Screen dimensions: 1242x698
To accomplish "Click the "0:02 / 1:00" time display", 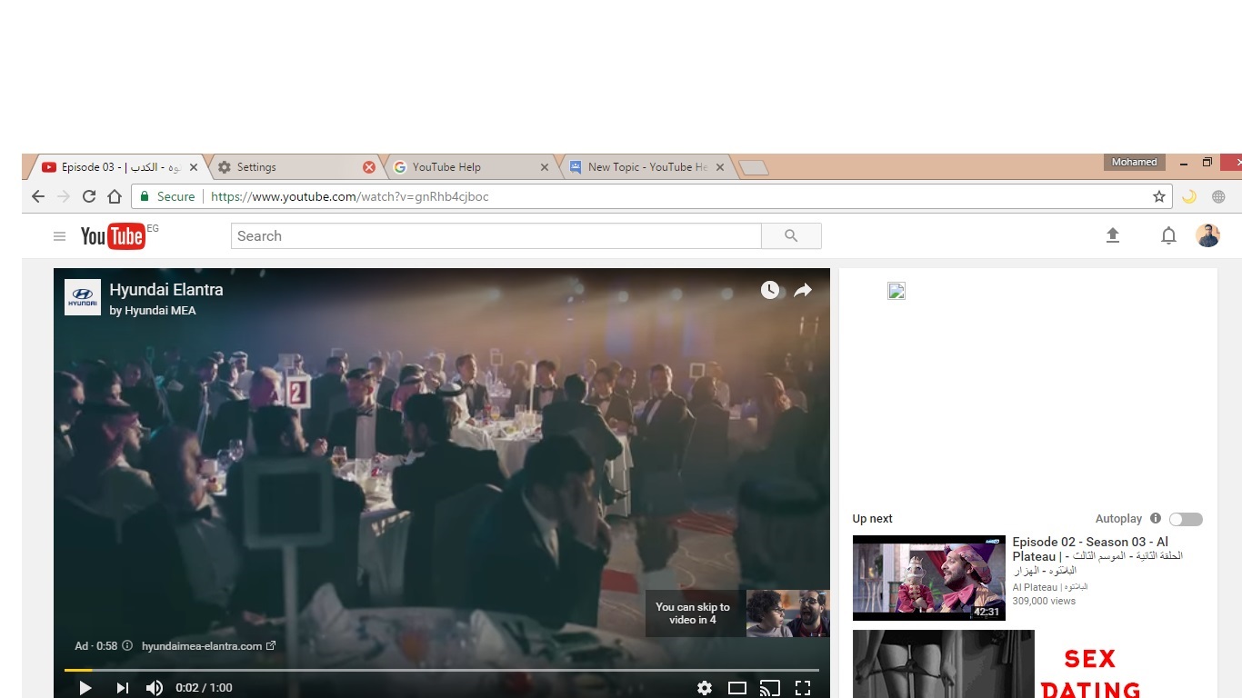I will (x=205, y=688).
